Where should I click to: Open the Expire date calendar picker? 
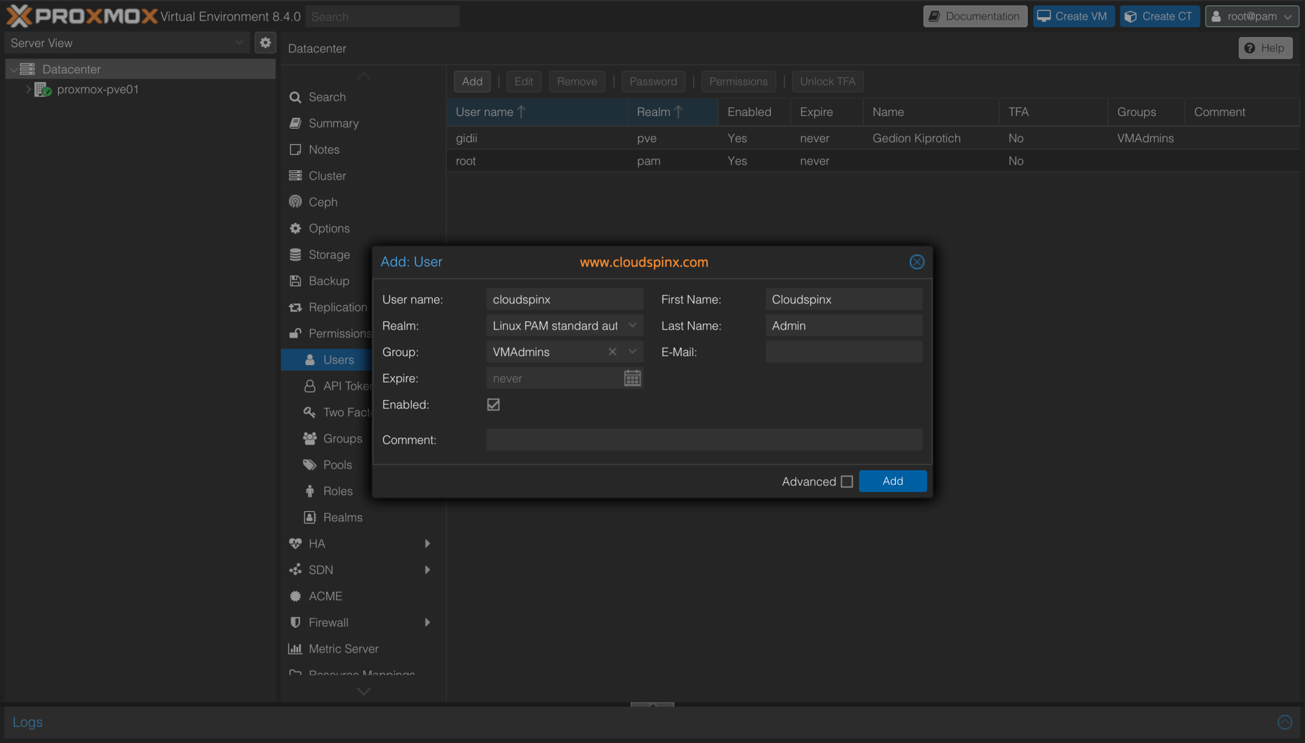[x=631, y=378]
